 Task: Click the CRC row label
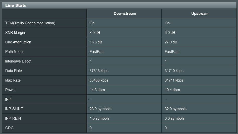coord(9,128)
